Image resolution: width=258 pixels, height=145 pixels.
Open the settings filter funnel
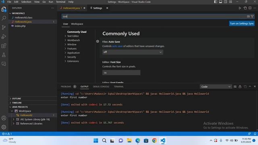252,17
